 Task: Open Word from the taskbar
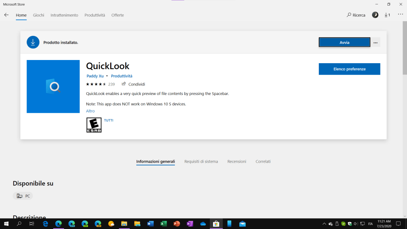[x=150, y=224]
